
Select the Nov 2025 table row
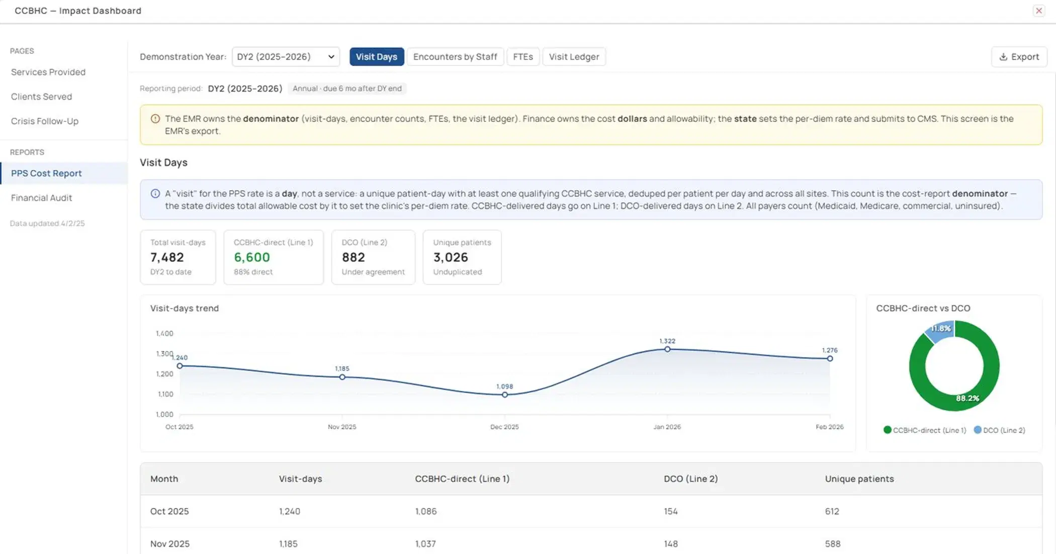[591, 541]
